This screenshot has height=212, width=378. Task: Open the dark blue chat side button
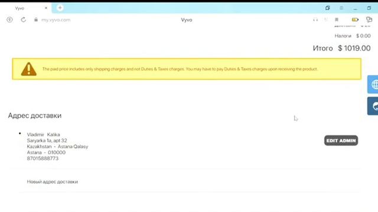click(373, 106)
